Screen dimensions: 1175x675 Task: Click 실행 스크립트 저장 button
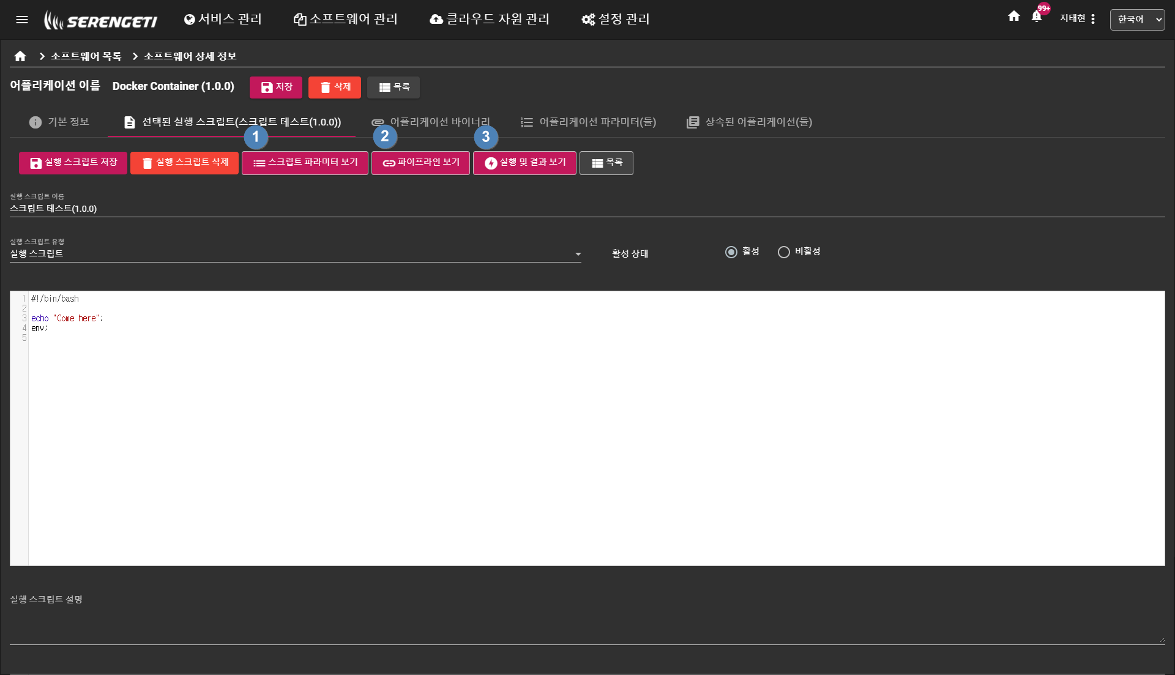point(73,163)
